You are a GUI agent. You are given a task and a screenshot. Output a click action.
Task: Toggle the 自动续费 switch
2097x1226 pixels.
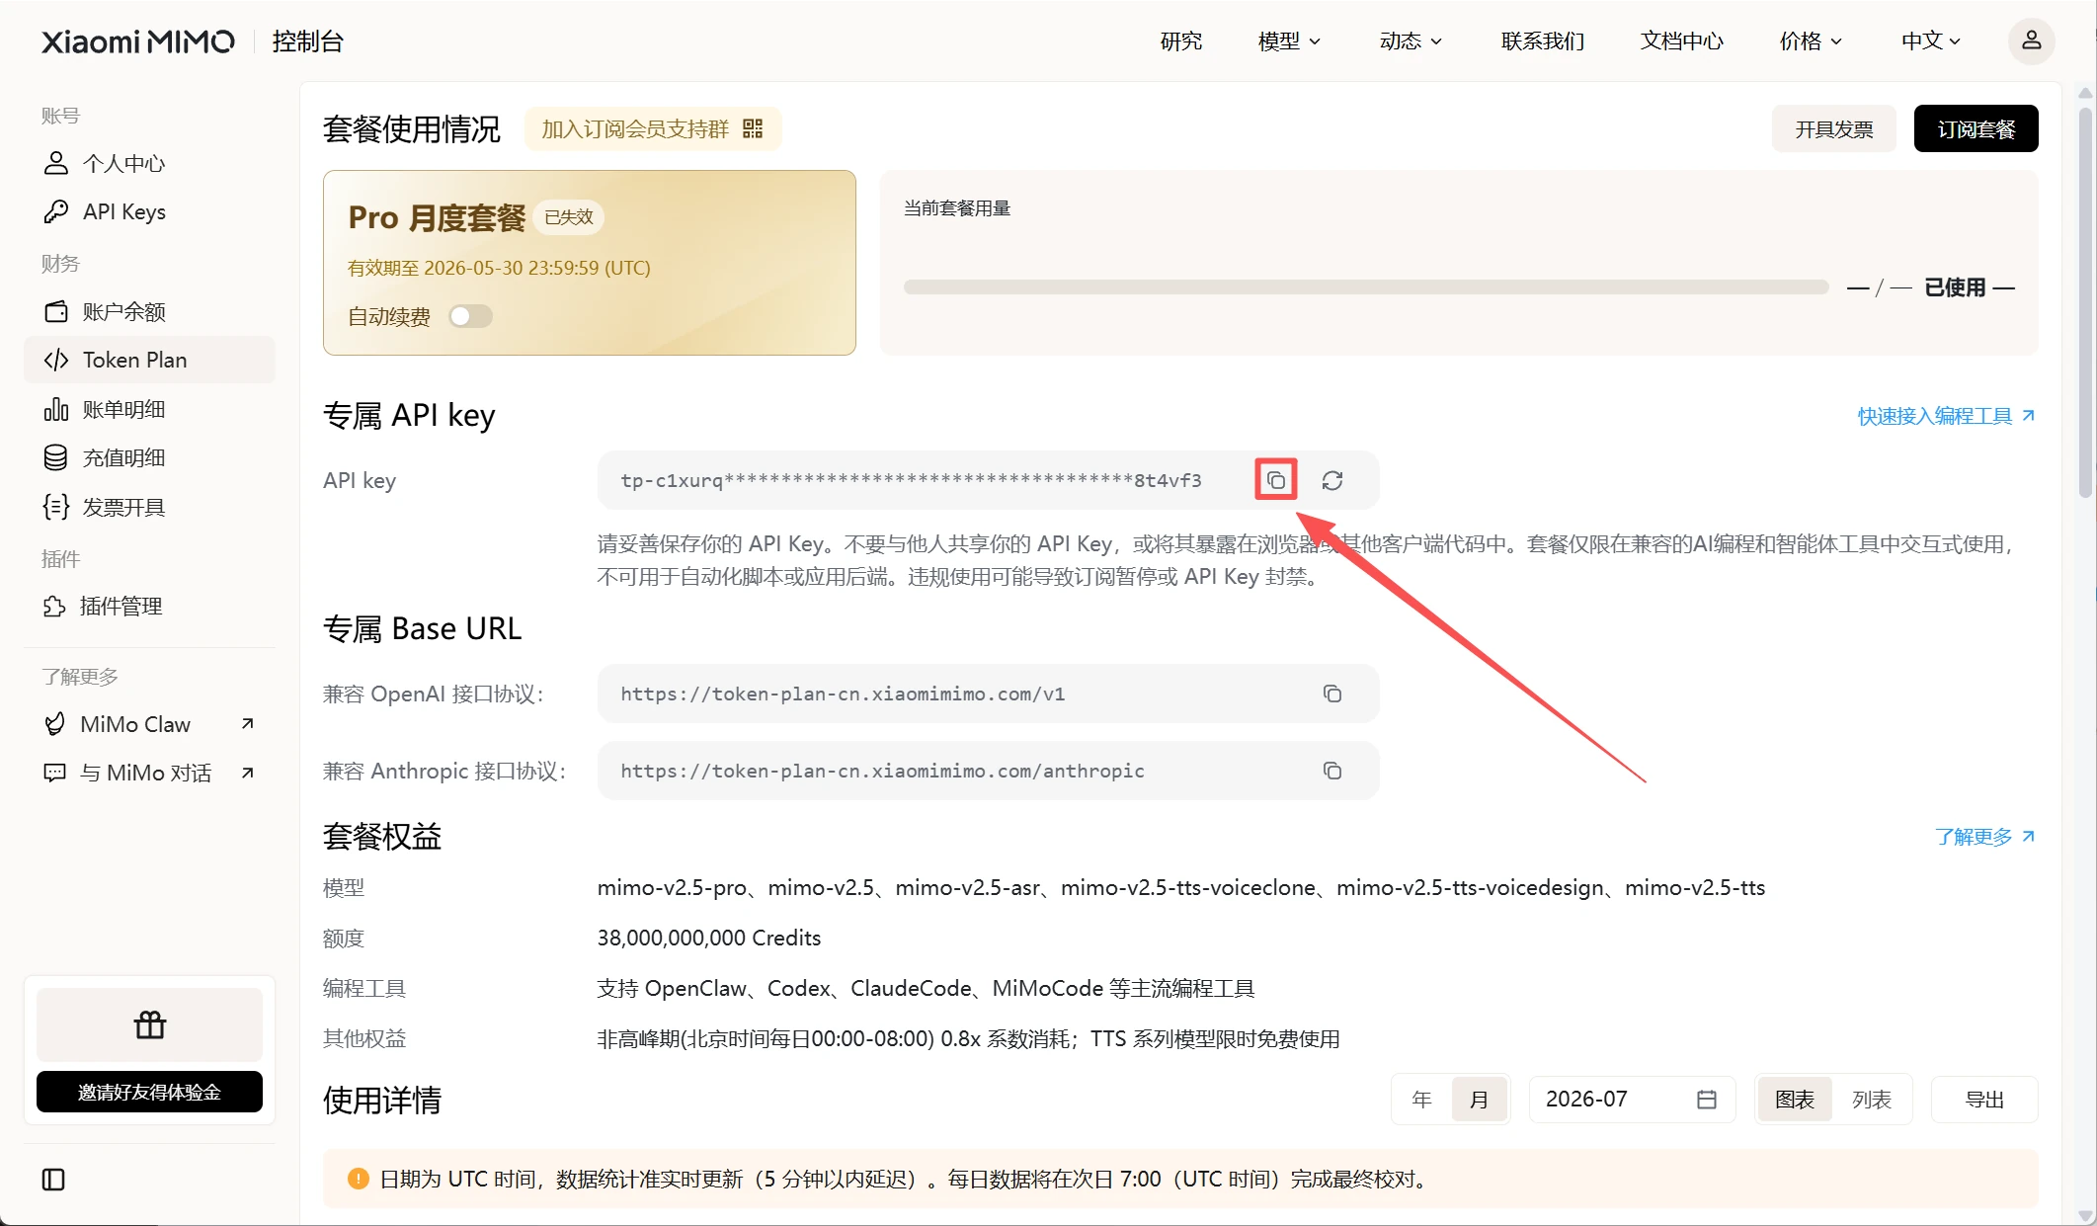point(470,316)
